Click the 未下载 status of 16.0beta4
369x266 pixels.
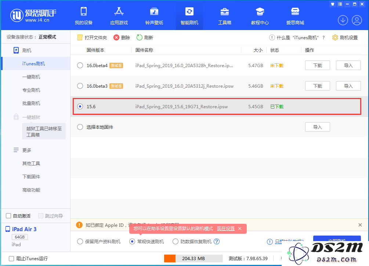(x=277, y=65)
